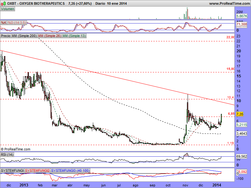Click the -100 label on the SYSTEMFUNGI axis
251x188 pixels.
click(240, 179)
